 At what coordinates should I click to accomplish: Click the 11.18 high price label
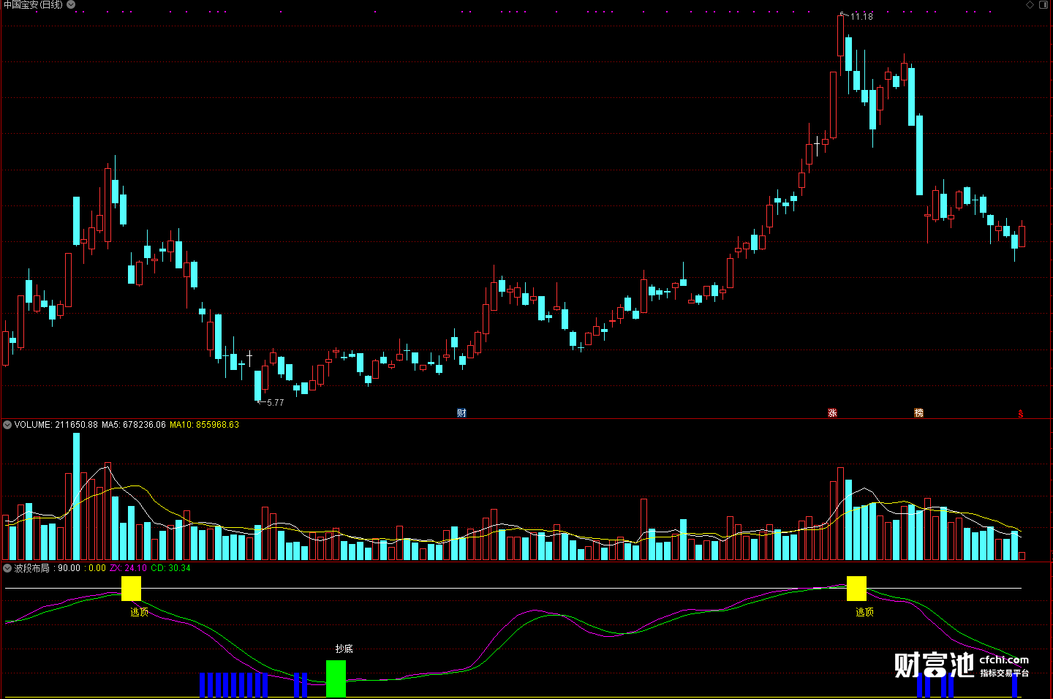pos(861,16)
